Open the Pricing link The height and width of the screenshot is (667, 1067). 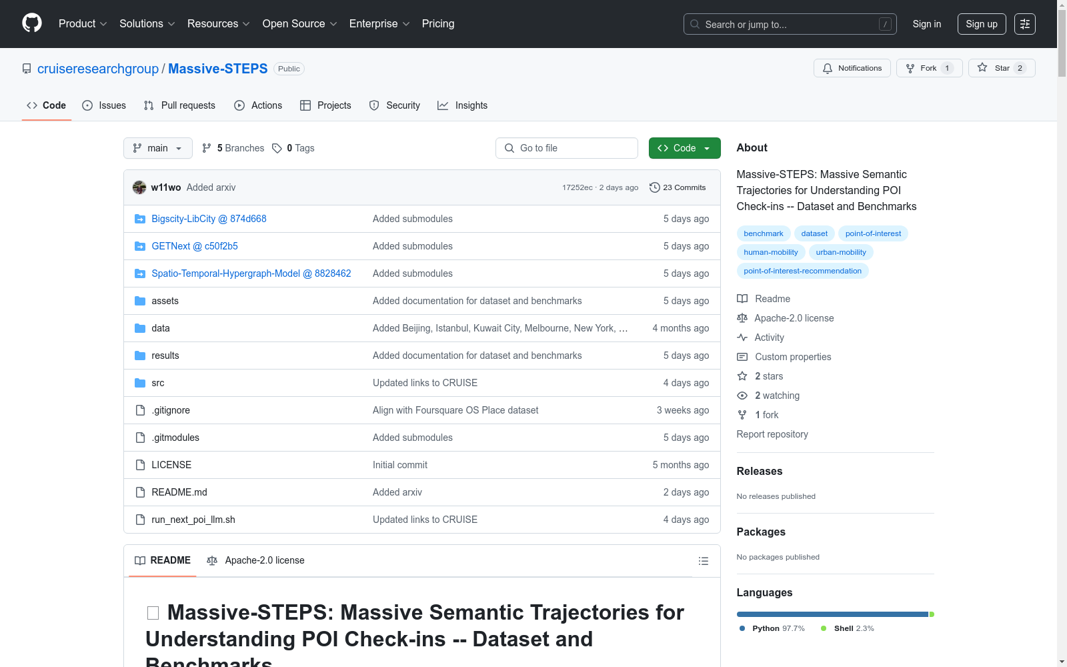(438, 24)
